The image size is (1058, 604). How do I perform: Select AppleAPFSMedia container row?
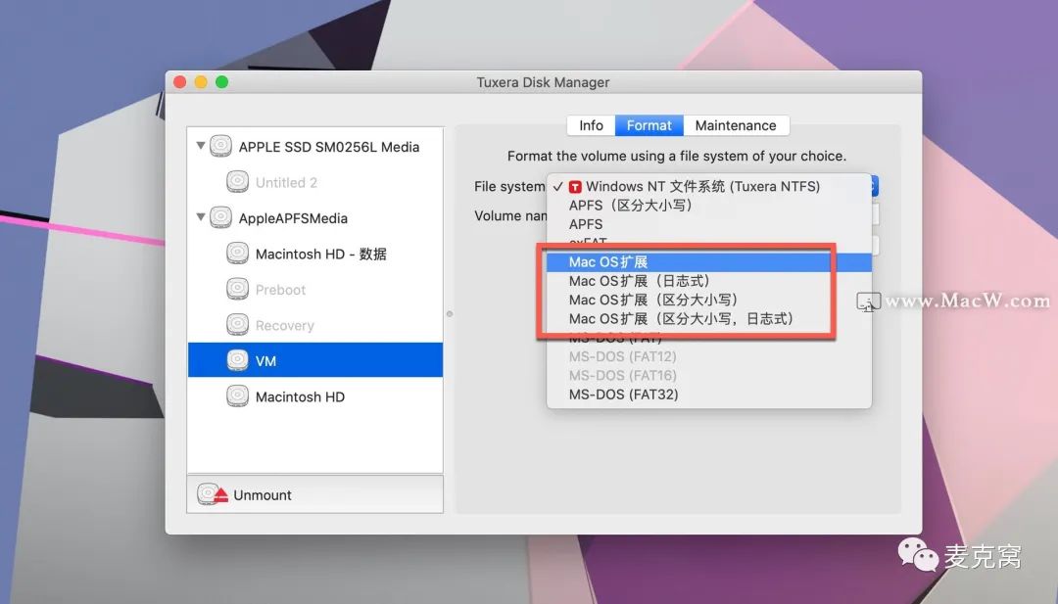click(315, 217)
